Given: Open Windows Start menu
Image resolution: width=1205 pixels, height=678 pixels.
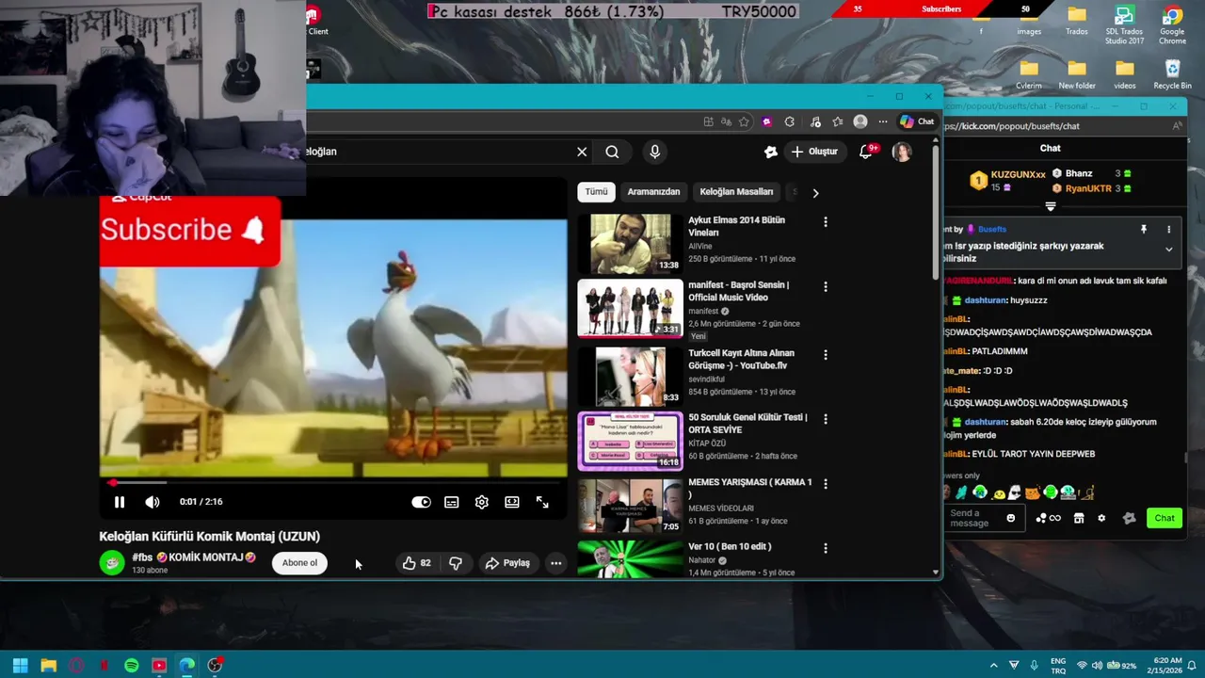Looking at the screenshot, I should pyautogui.click(x=20, y=666).
